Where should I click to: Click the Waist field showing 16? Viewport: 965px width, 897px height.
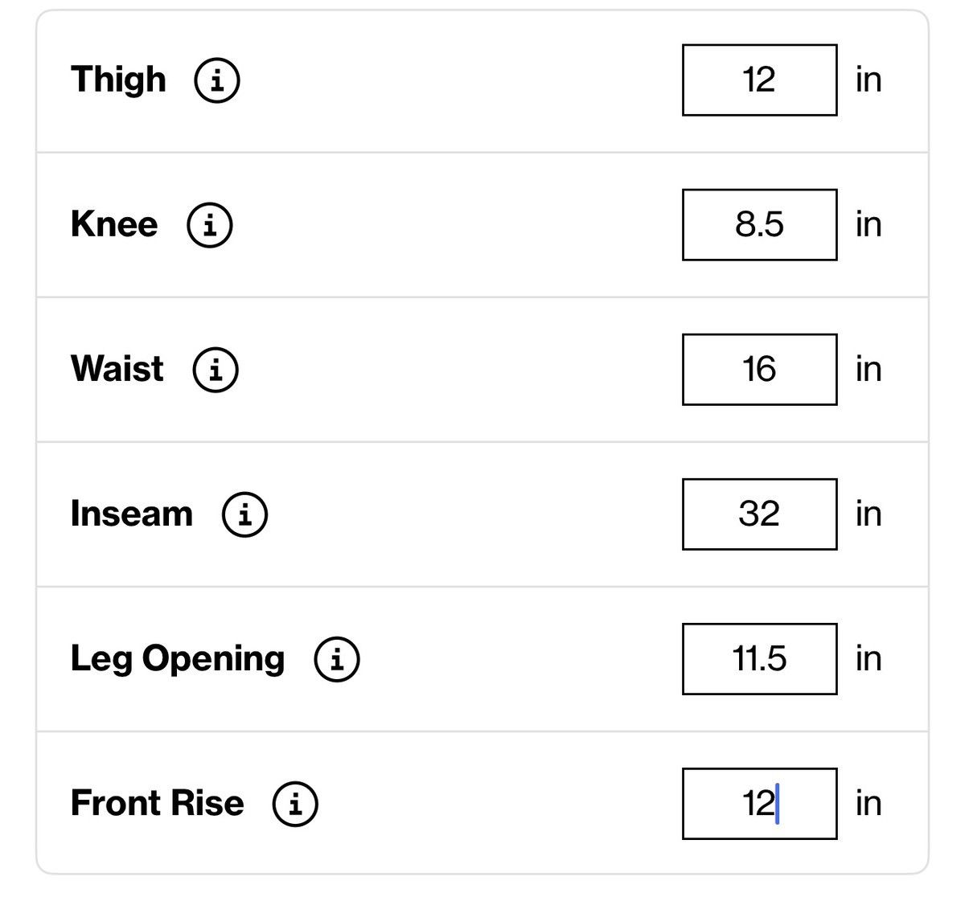760,370
